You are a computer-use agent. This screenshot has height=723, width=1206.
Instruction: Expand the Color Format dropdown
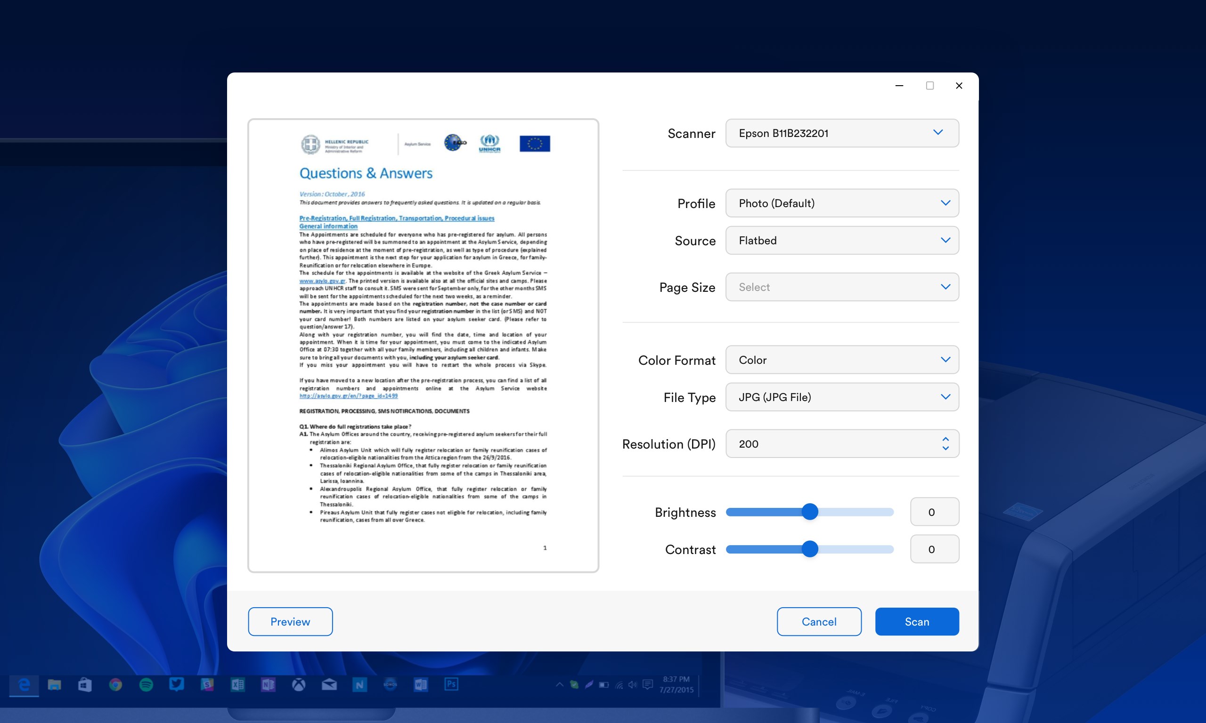(841, 360)
